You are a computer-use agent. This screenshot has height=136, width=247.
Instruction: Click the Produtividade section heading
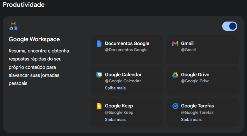[x=24, y=5]
